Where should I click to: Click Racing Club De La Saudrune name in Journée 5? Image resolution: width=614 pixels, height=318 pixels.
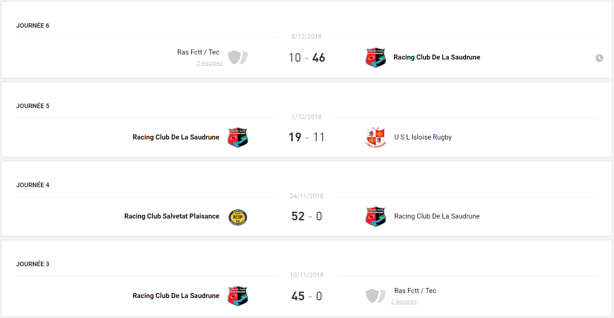(x=176, y=137)
